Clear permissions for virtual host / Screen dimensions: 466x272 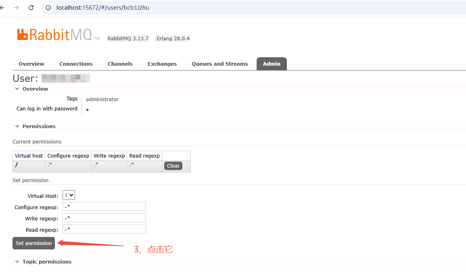click(173, 166)
